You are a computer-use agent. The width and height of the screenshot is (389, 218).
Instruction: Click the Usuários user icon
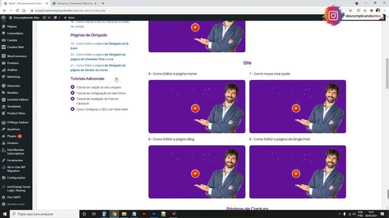tap(4, 143)
